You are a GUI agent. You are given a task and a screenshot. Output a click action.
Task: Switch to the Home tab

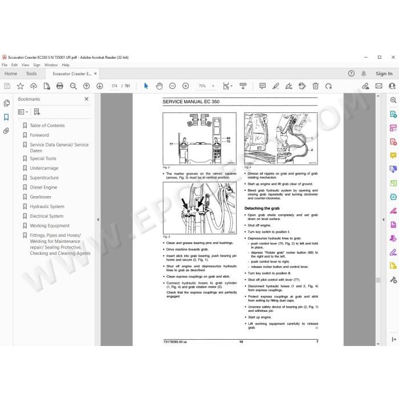[11, 74]
